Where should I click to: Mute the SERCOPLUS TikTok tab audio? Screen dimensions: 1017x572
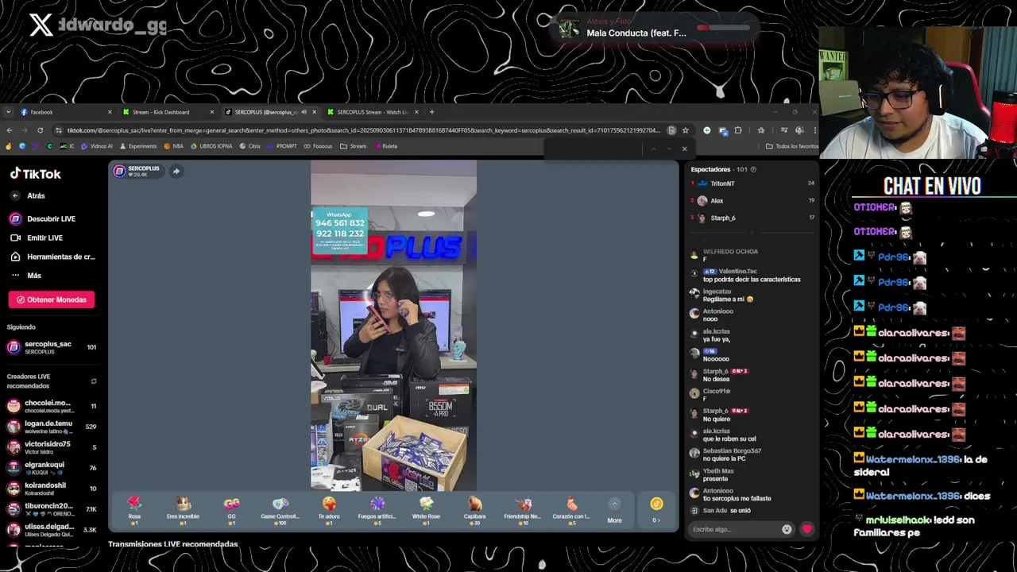(x=304, y=112)
